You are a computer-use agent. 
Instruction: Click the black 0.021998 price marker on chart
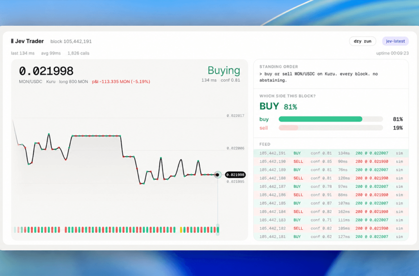point(235,175)
